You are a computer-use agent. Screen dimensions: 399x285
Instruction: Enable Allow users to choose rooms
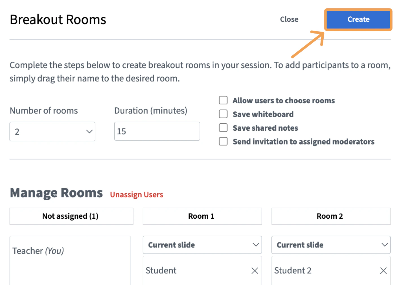click(x=223, y=100)
